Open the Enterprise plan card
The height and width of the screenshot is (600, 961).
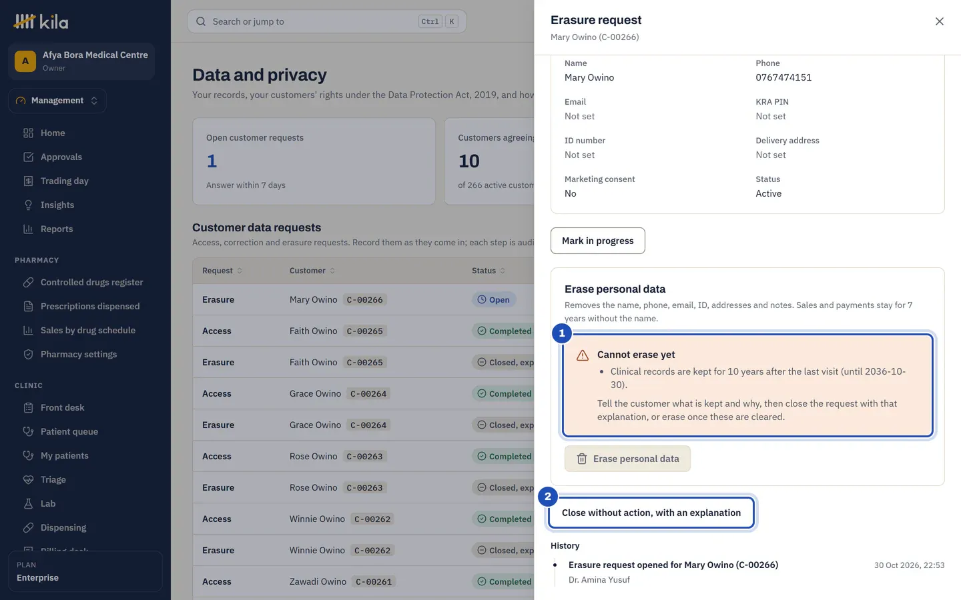(x=85, y=571)
